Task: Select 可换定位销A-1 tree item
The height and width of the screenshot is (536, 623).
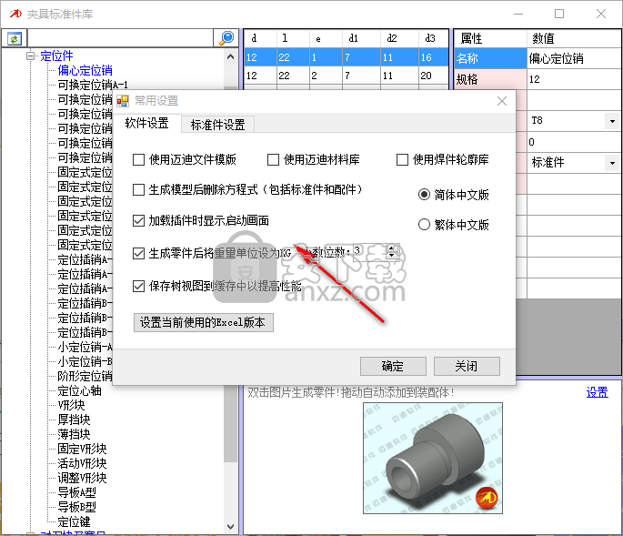Action: (93, 86)
